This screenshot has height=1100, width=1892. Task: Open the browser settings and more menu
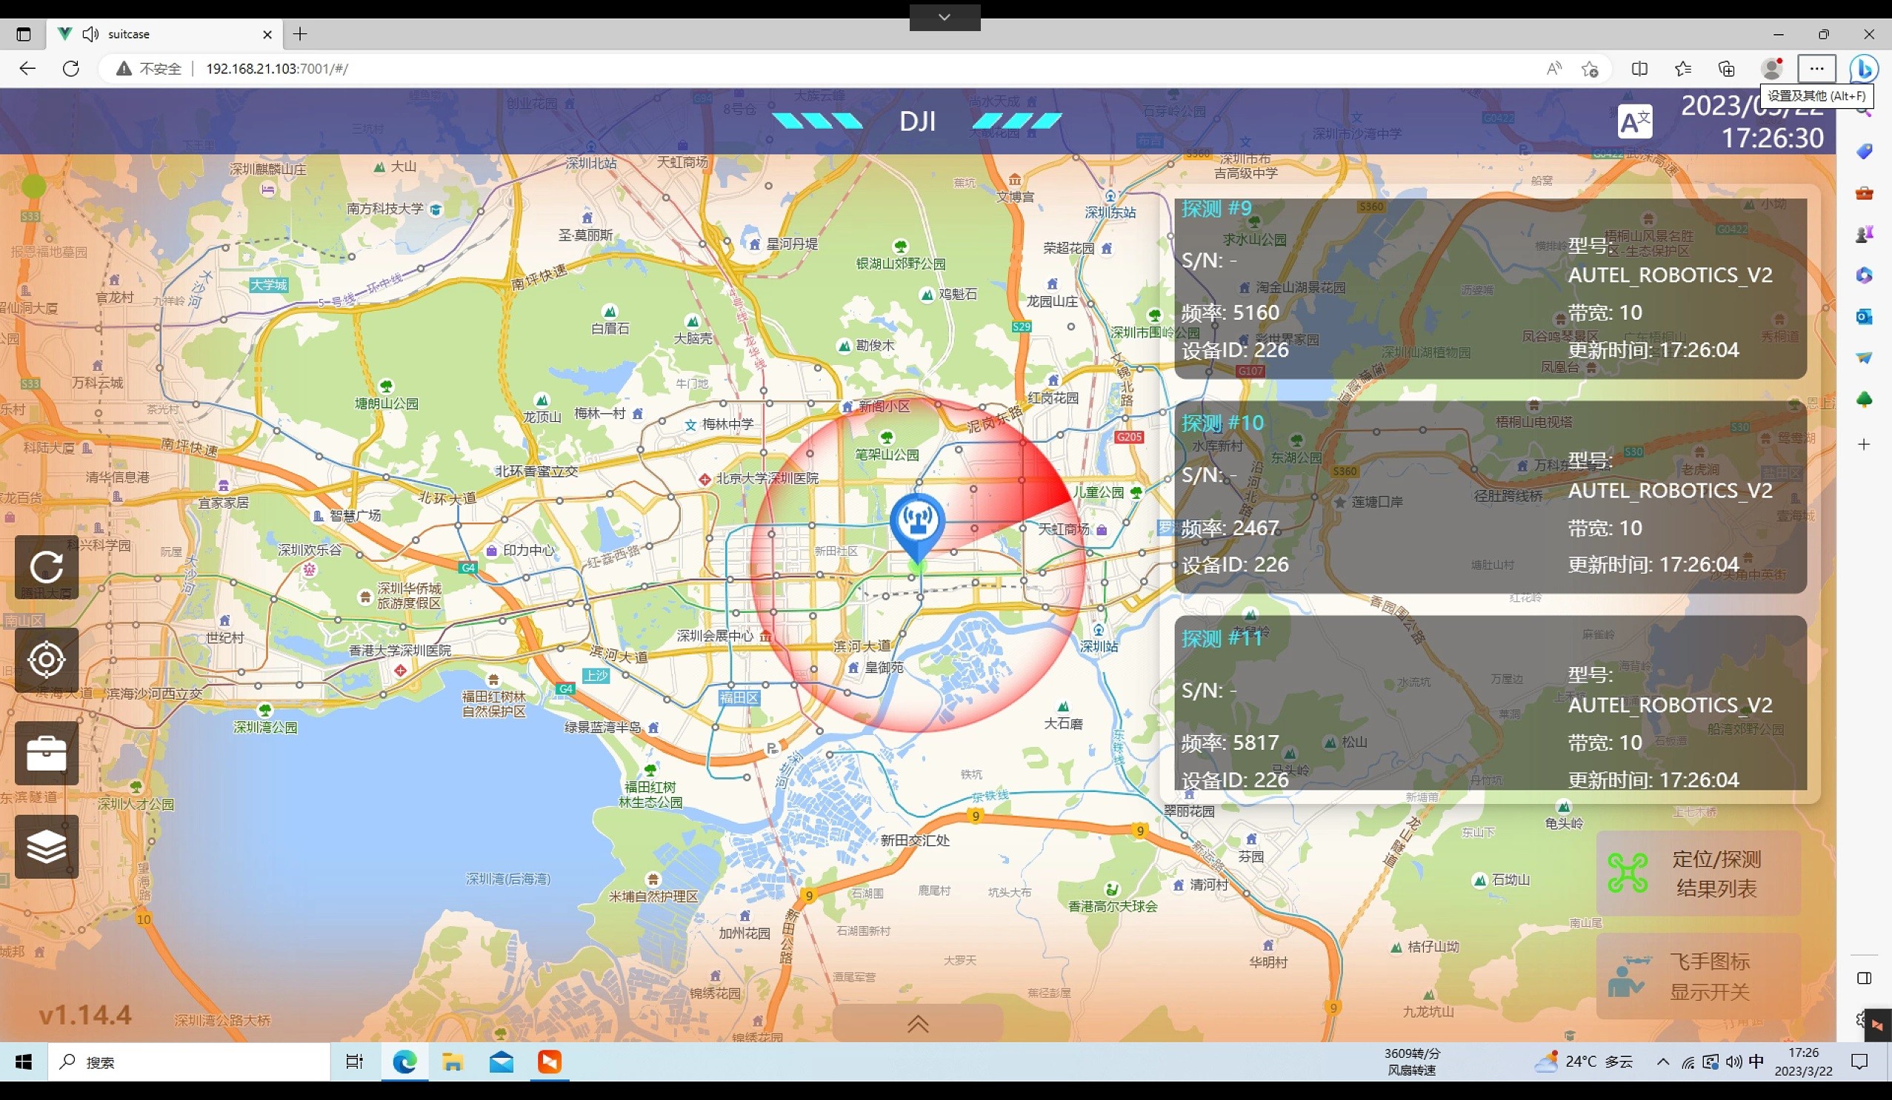pos(1816,69)
